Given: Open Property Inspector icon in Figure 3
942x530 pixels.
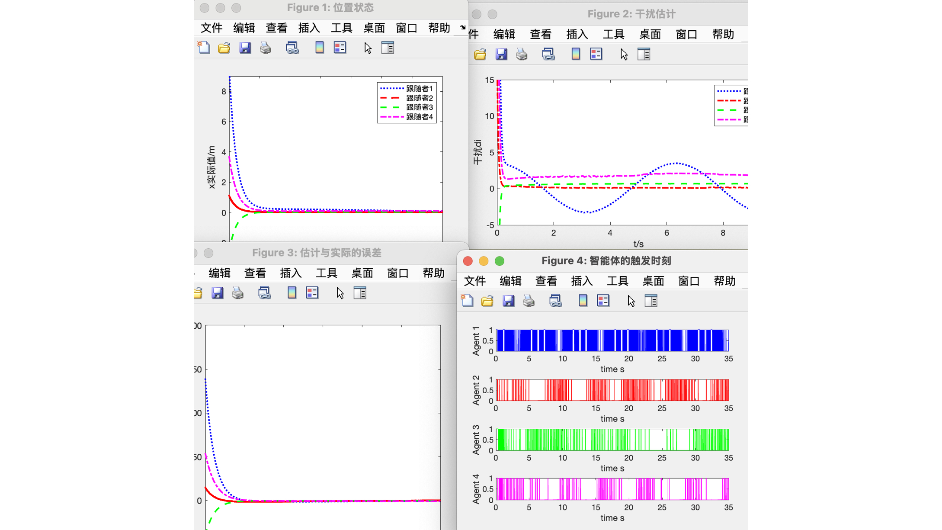Looking at the screenshot, I should tap(360, 293).
